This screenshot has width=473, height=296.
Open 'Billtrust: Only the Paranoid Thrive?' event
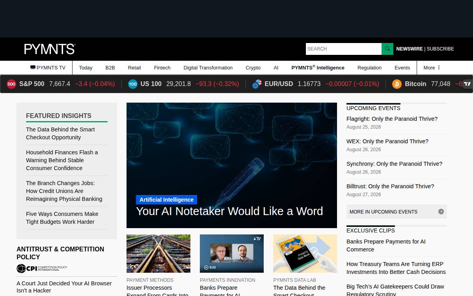point(390,186)
